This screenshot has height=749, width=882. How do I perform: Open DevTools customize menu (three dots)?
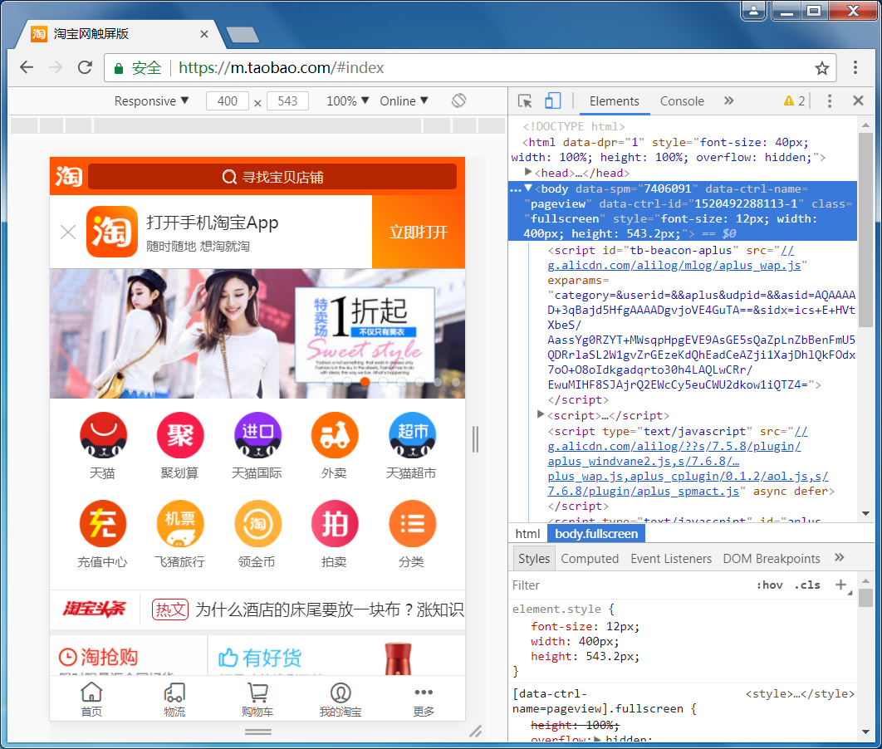[829, 100]
